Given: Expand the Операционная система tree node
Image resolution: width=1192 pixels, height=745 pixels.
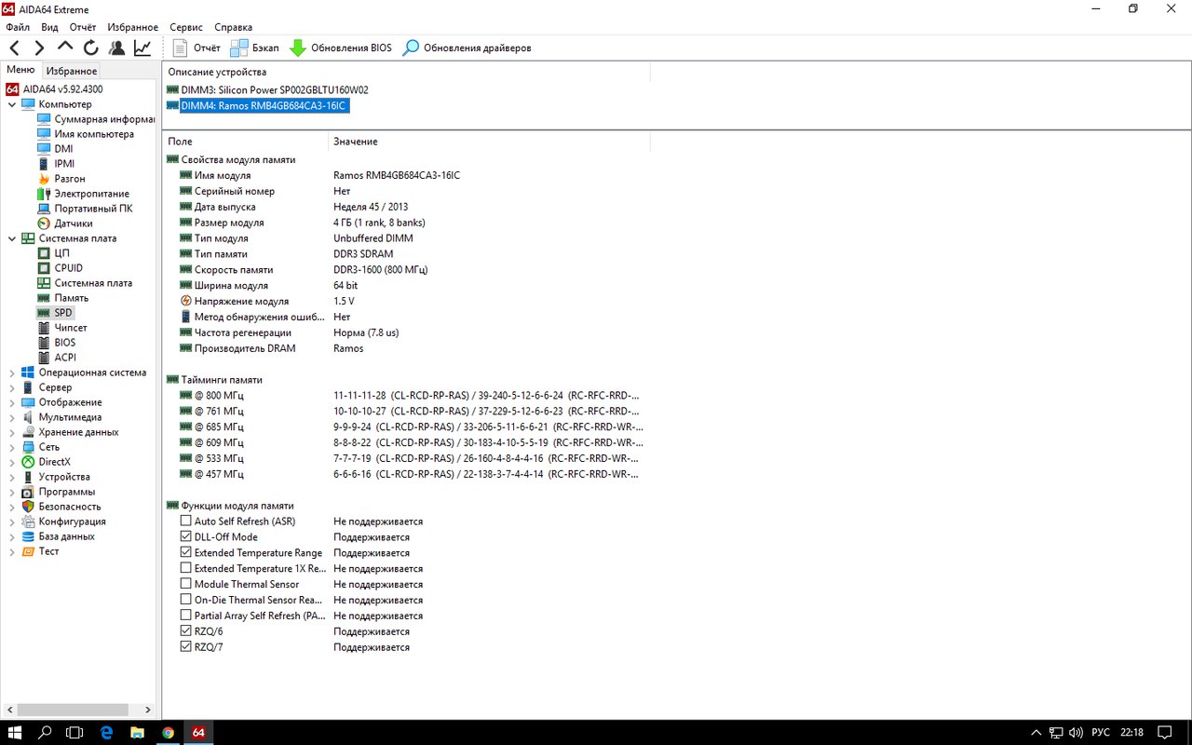Looking at the screenshot, I should tap(12, 372).
